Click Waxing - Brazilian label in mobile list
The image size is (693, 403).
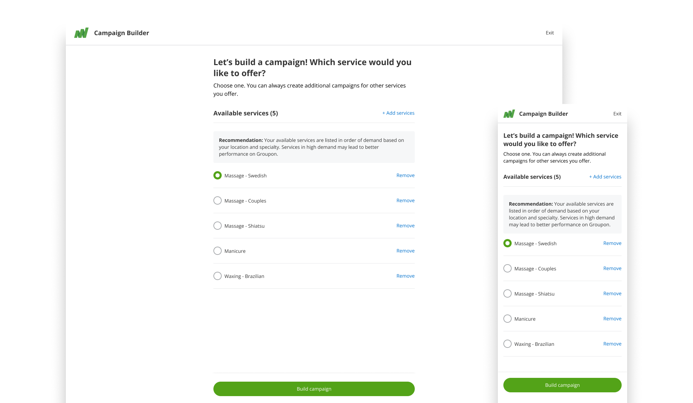pos(534,344)
